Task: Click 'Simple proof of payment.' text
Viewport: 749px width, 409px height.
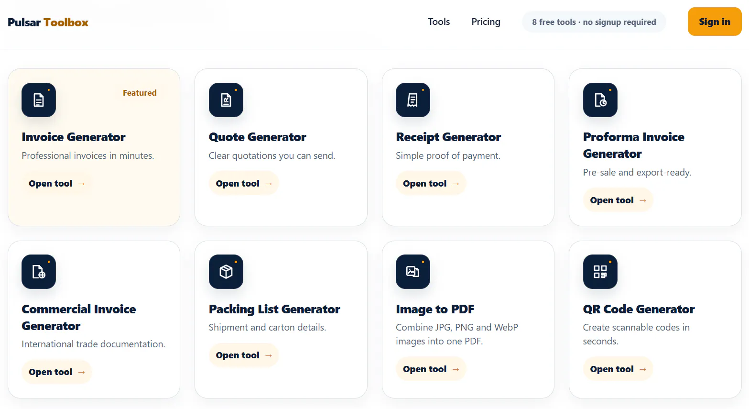Action: coord(448,155)
